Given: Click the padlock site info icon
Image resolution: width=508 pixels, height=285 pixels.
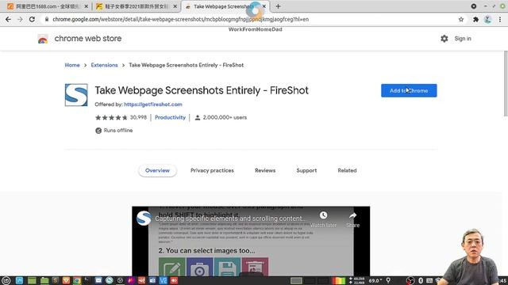Looking at the screenshot, I should pyautogui.click(x=47, y=19).
